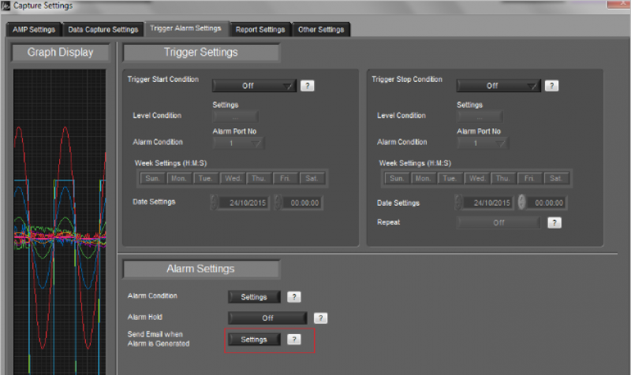Viewport: 631px width, 375px height.
Task: Toggle Wed. in Trigger Start week settings
Action: coord(233,178)
